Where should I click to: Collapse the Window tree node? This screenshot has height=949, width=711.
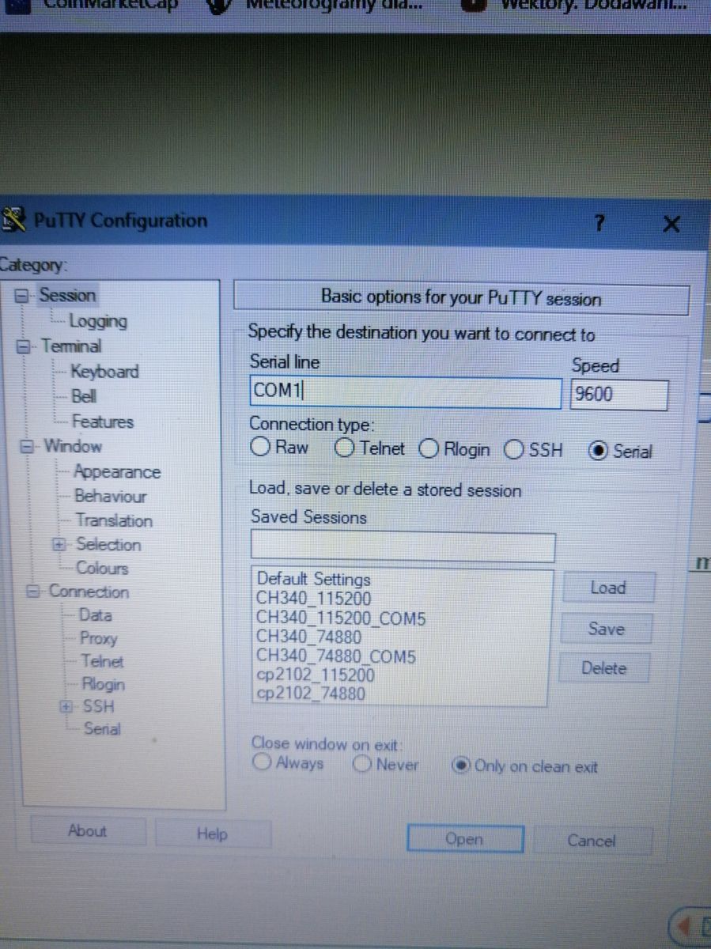point(28,446)
